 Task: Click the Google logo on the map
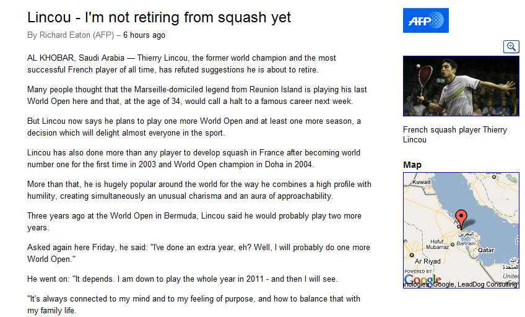(422, 280)
